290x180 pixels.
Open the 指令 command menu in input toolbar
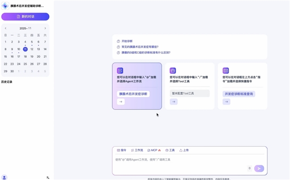(x=121, y=151)
